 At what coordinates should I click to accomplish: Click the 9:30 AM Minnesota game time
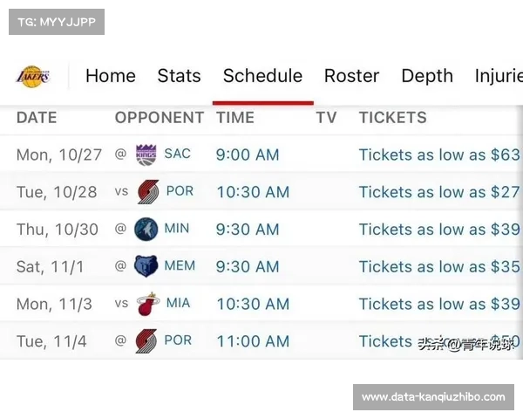coord(248,230)
